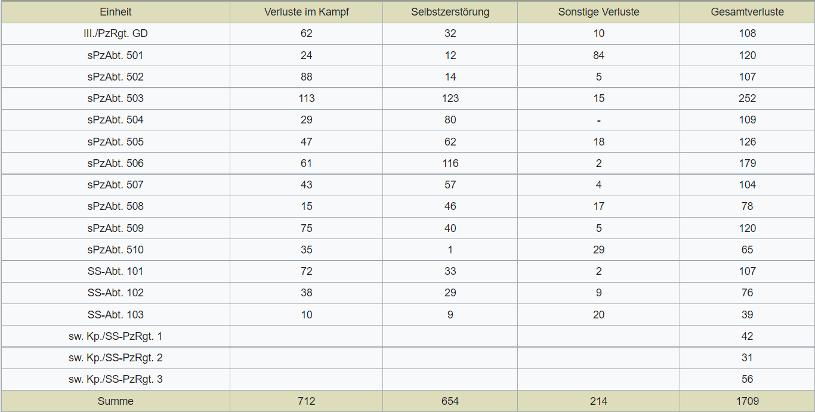
Task: Click the sPzAbt. 501 row label
Action: (115, 55)
